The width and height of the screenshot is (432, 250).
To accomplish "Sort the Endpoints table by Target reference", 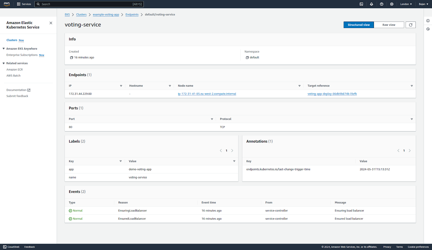I will pos(412,86).
